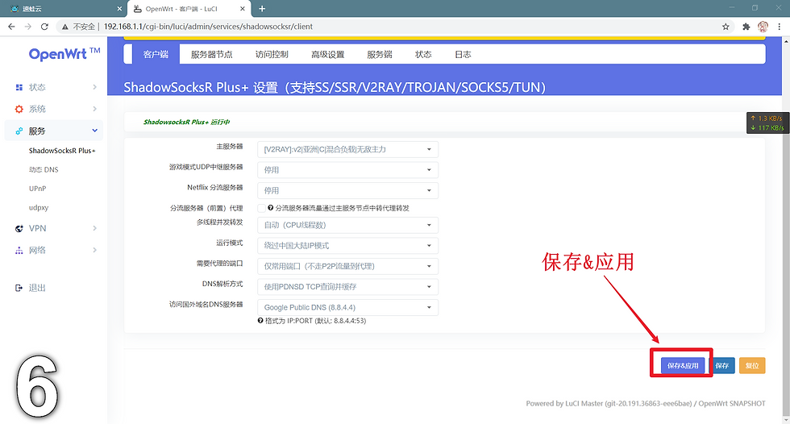Open UPnP in the sidebar
The width and height of the screenshot is (790, 424).
tap(37, 189)
